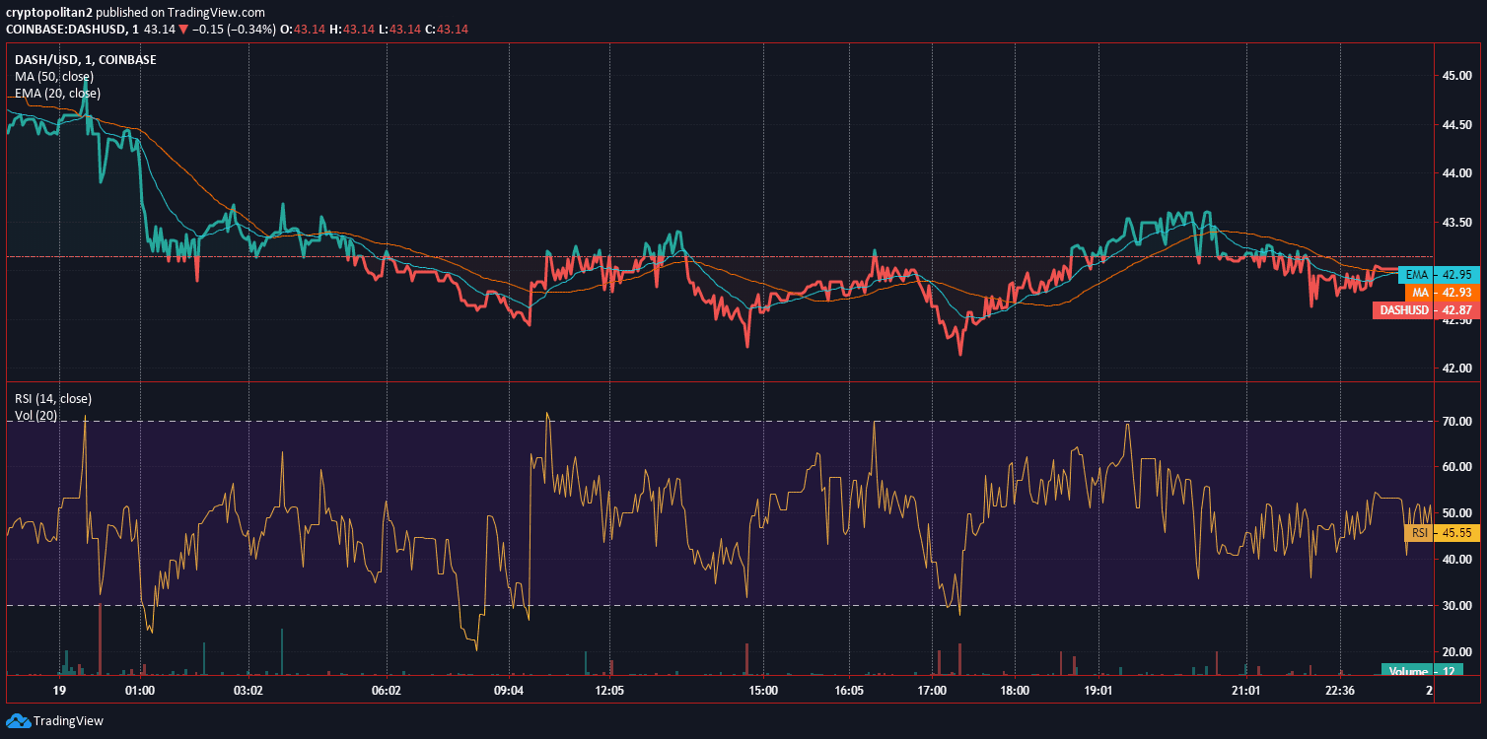
Task: Click the 16:05 time axis label
Action: [x=849, y=691]
